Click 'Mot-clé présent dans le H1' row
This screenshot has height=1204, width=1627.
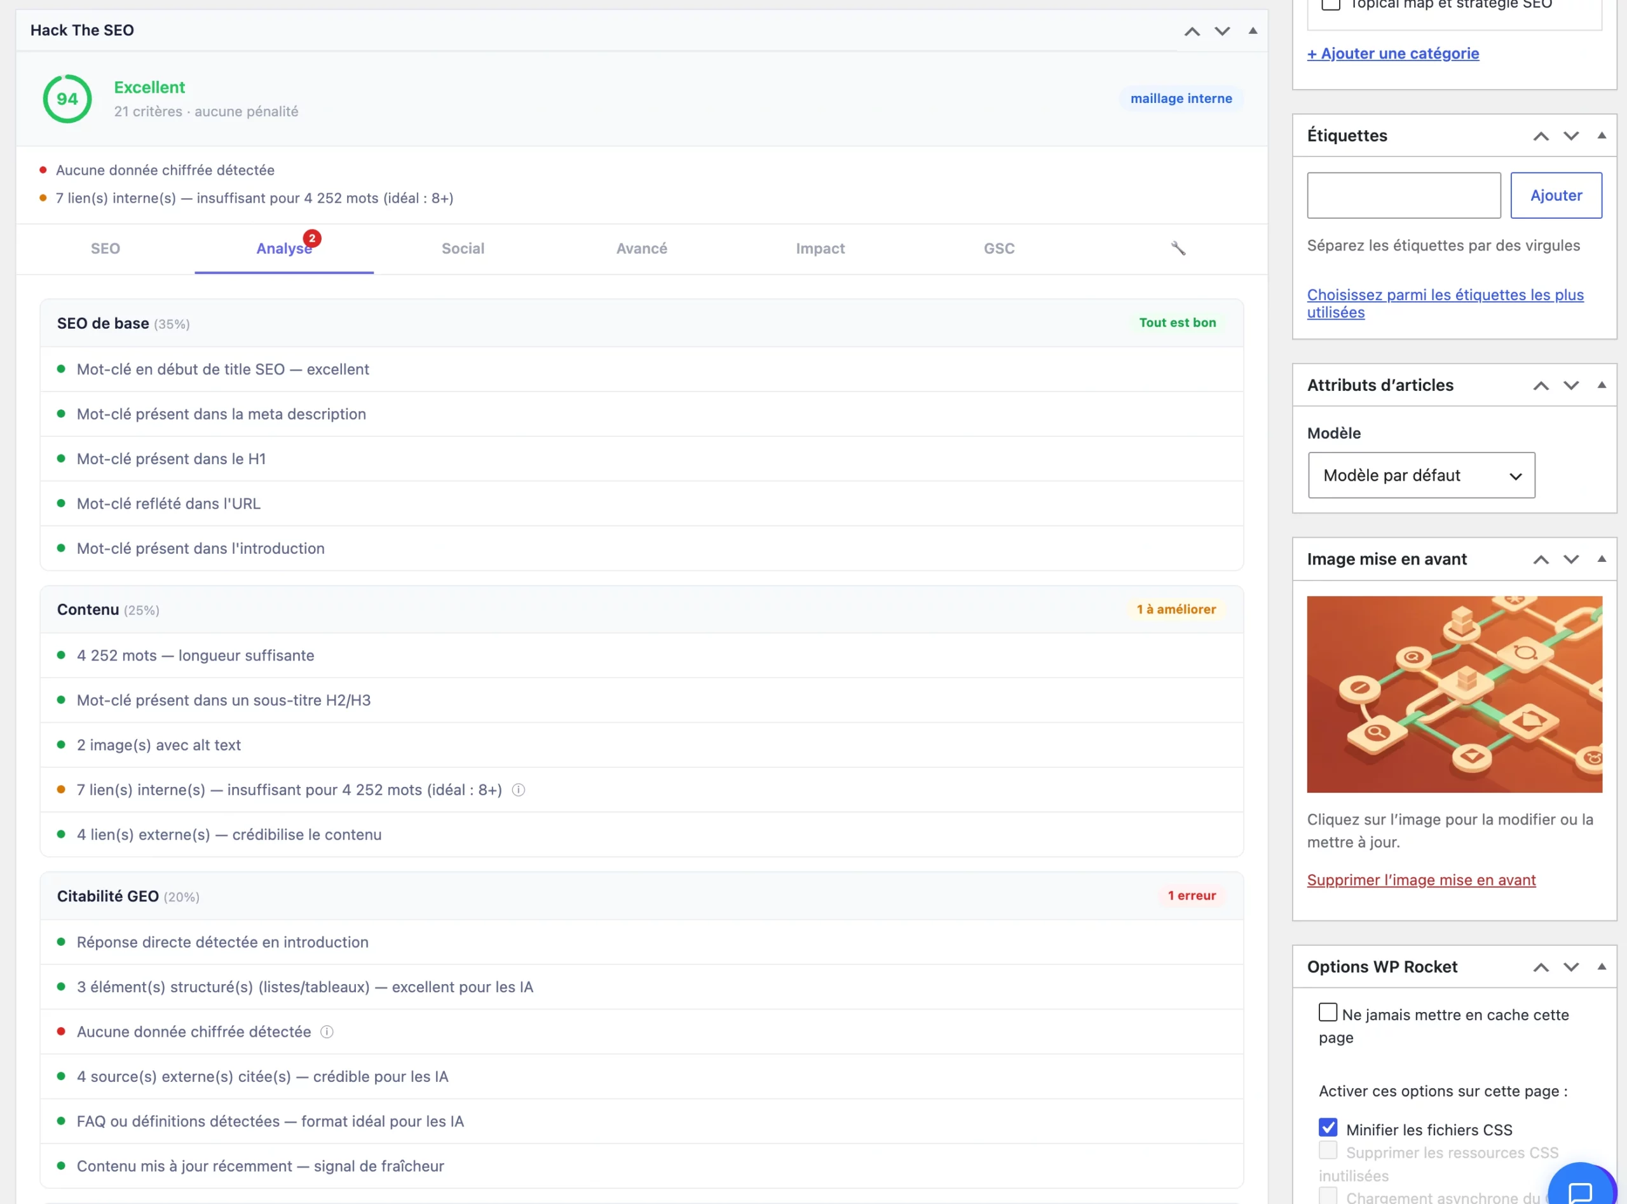tap(642, 459)
